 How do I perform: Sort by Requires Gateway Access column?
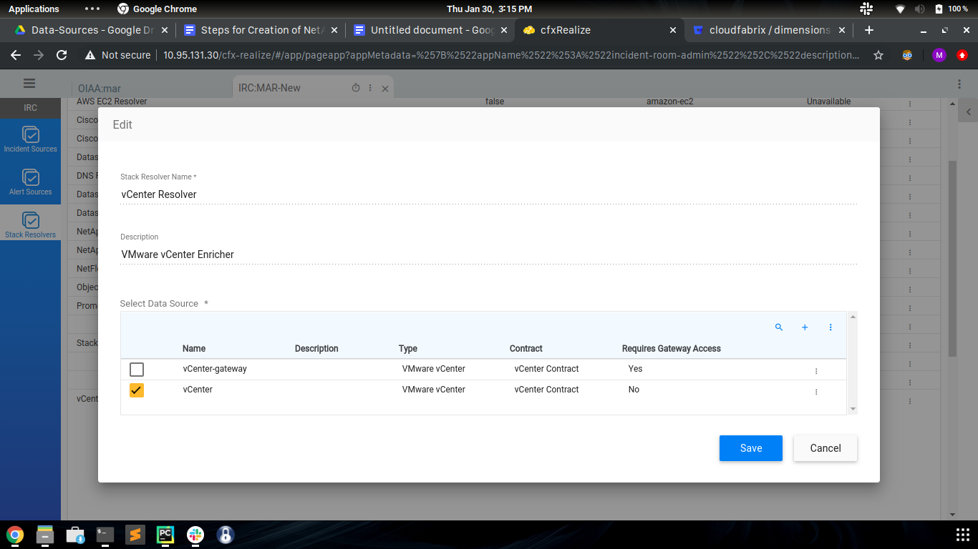[x=672, y=349]
